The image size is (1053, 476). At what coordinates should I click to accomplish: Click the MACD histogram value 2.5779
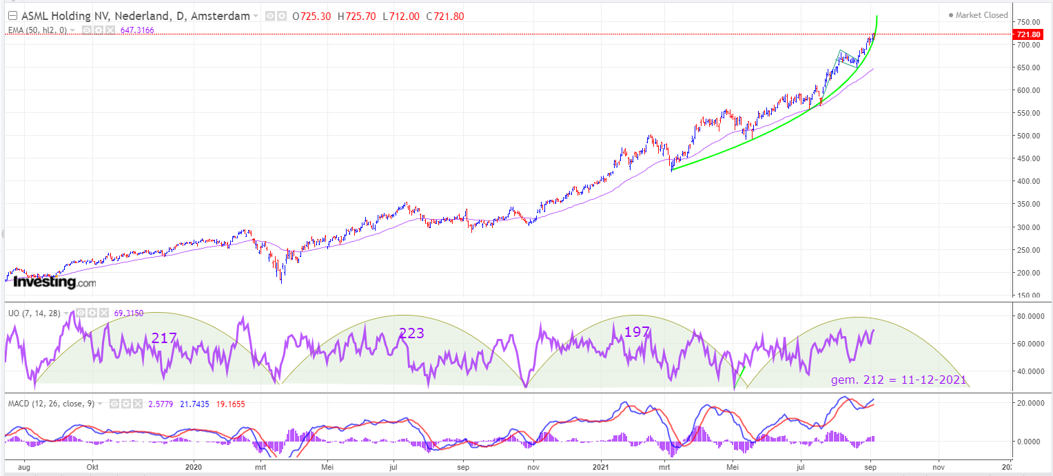(x=162, y=404)
